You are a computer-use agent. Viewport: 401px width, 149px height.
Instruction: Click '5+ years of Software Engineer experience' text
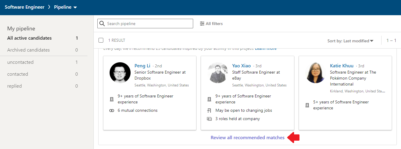point(341,105)
